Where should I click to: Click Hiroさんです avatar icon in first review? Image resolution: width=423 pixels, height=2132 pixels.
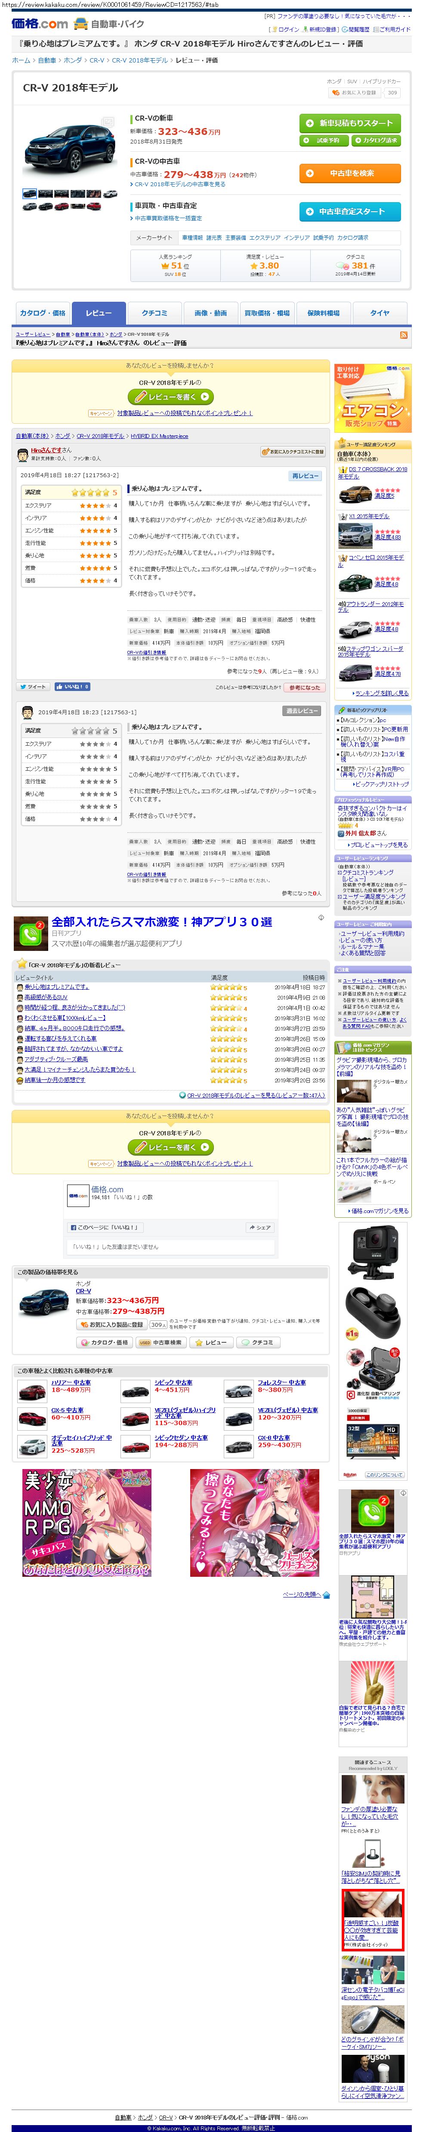(x=23, y=454)
